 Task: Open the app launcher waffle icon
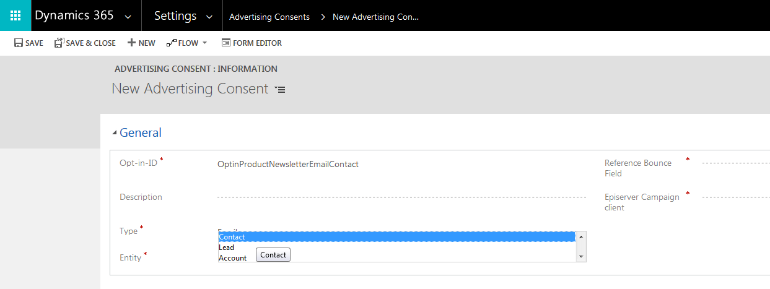click(15, 15)
